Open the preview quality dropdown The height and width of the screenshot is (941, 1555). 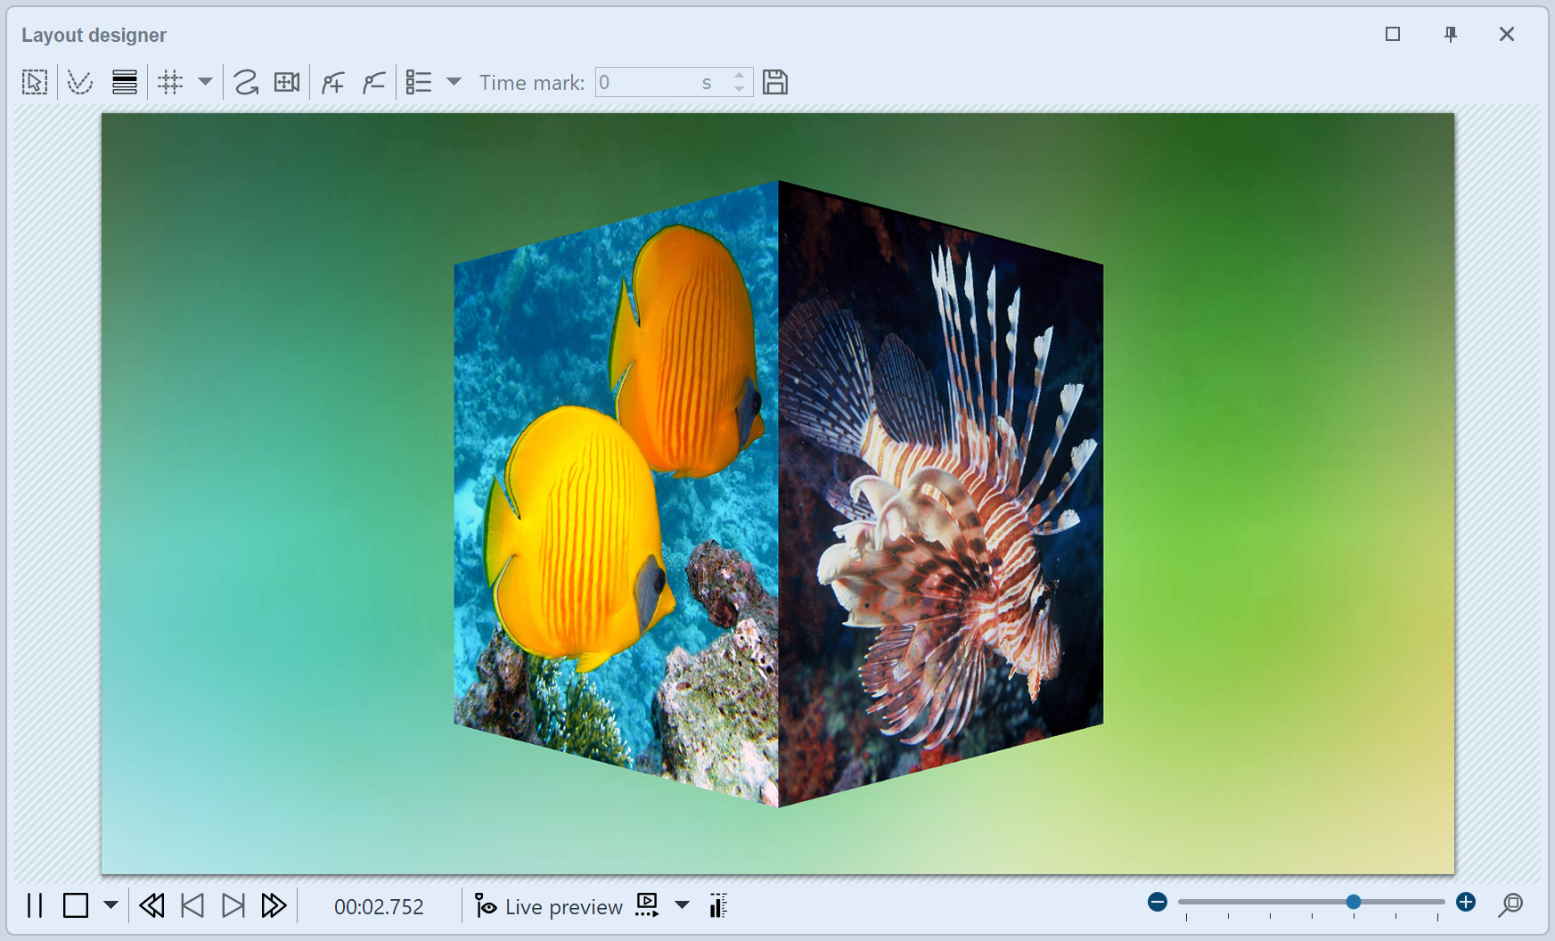682,905
